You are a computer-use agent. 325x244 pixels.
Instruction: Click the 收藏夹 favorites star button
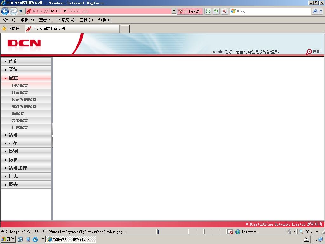coord(10,28)
